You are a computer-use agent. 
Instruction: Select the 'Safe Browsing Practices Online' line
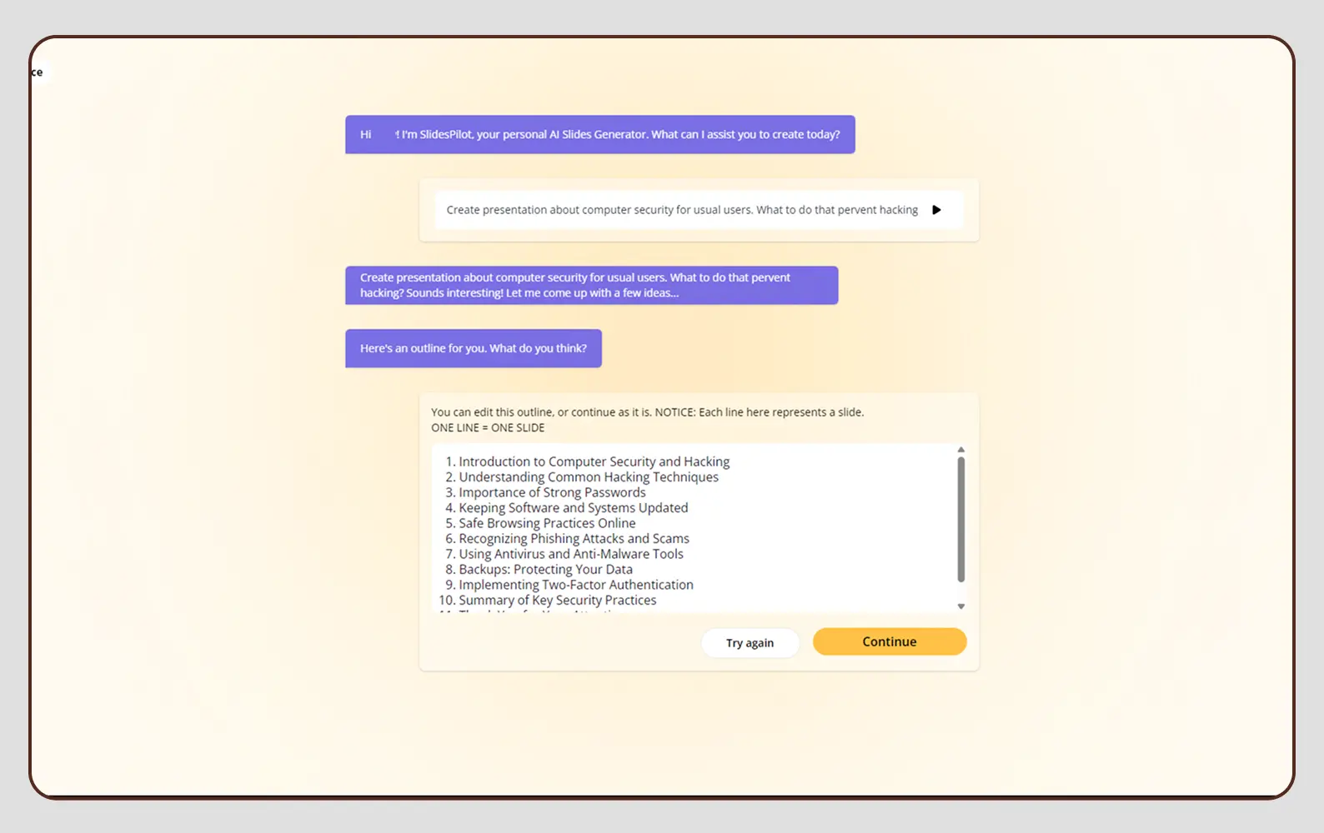[547, 523]
